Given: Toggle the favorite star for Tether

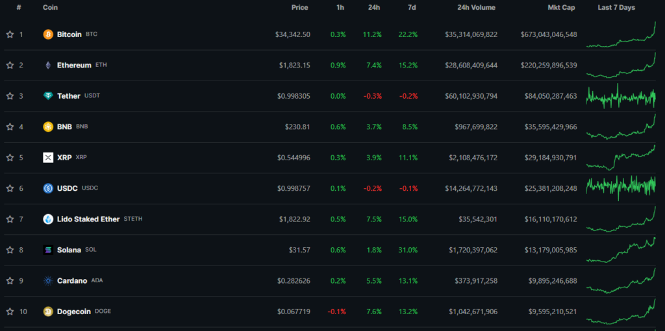Looking at the screenshot, I should [10, 96].
